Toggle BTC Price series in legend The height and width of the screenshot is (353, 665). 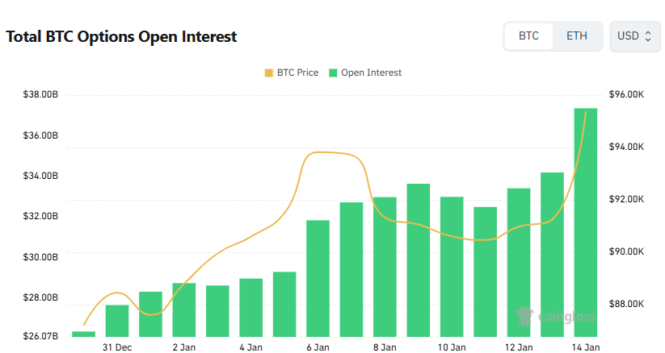pyautogui.click(x=291, y=73)
